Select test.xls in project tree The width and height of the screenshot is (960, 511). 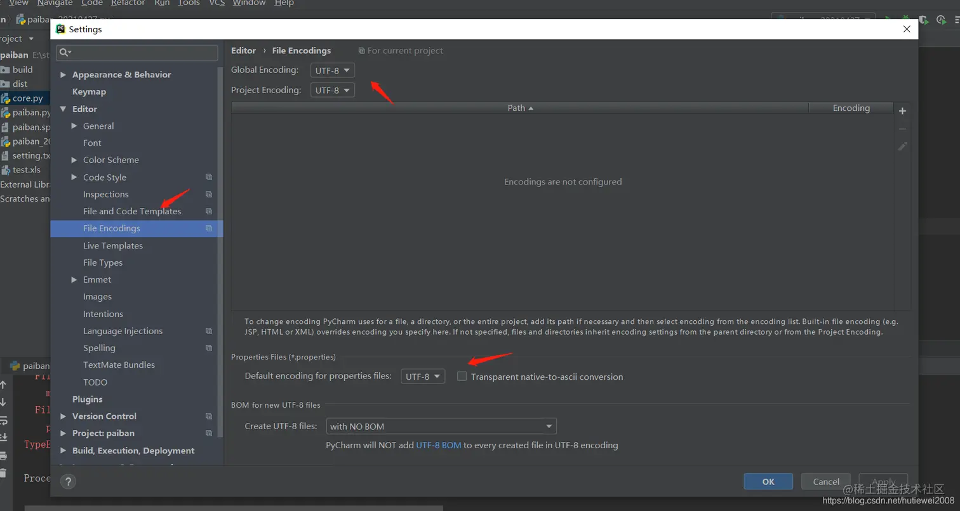[x=25, y=170]
